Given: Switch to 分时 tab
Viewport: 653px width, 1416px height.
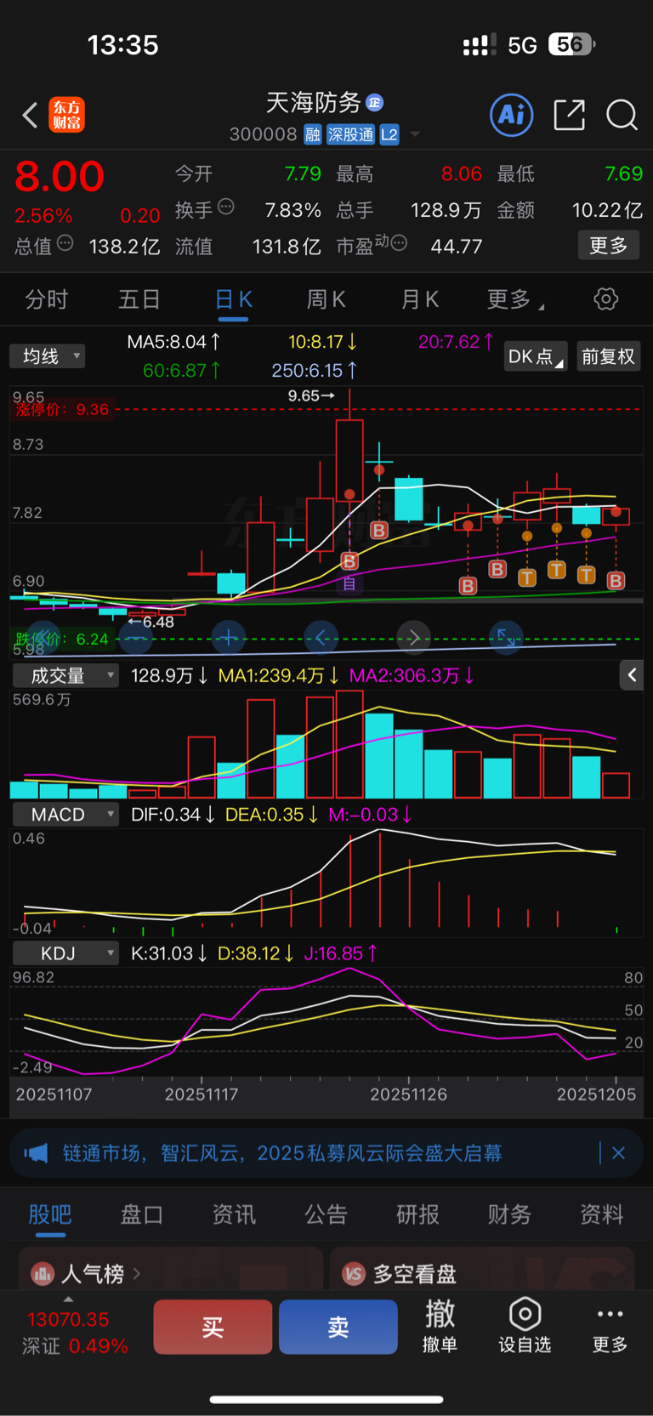Looking at the screenshot, I should coord(46,299).
